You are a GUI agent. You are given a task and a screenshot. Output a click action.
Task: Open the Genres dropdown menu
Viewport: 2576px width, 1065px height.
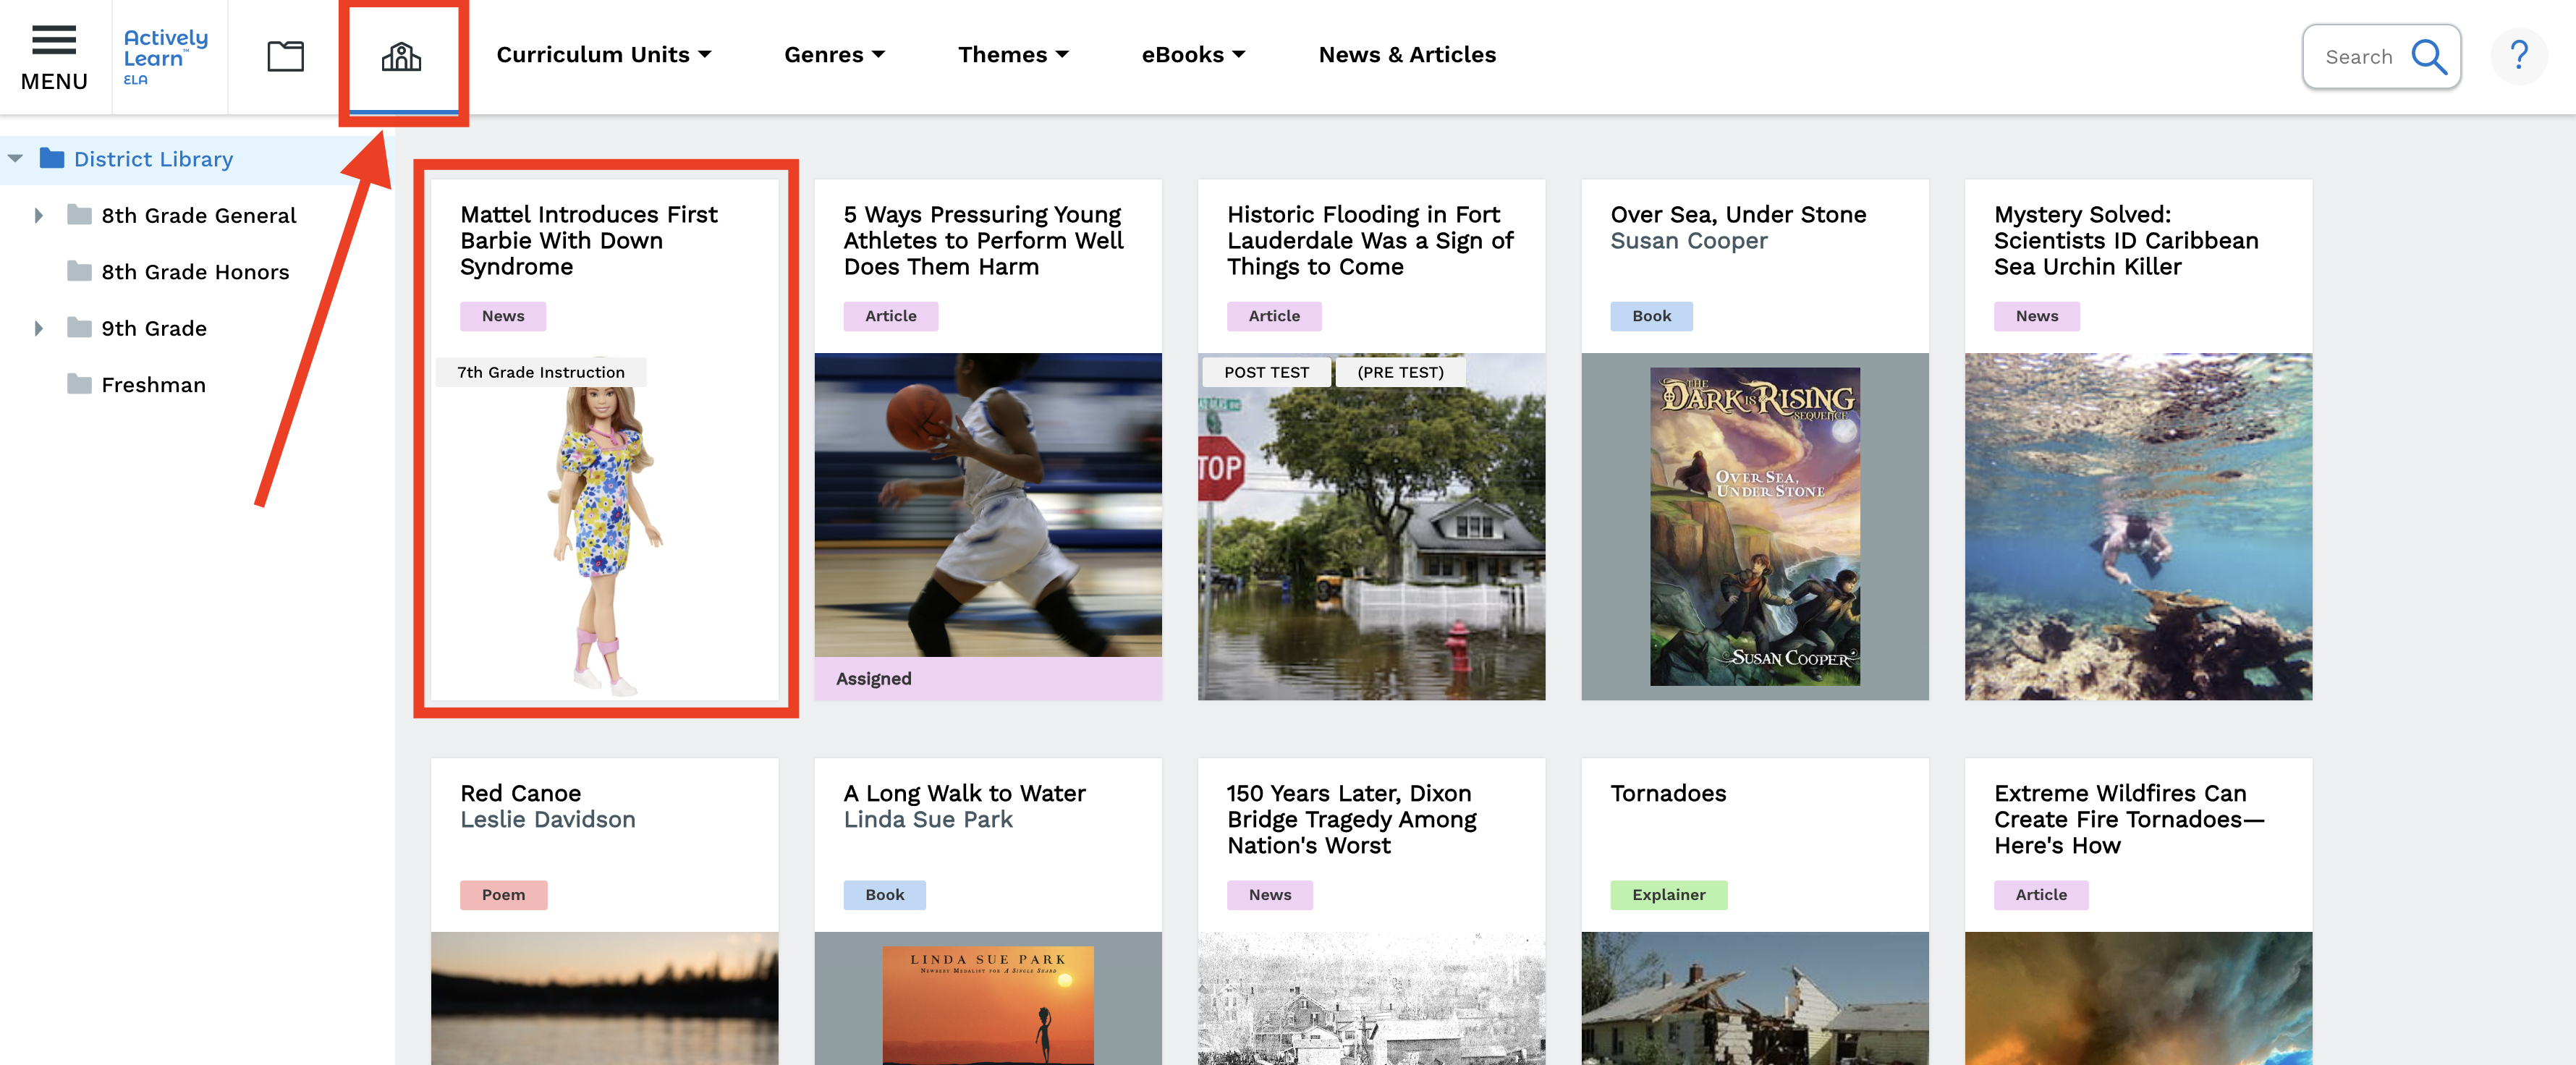[834, 55]
